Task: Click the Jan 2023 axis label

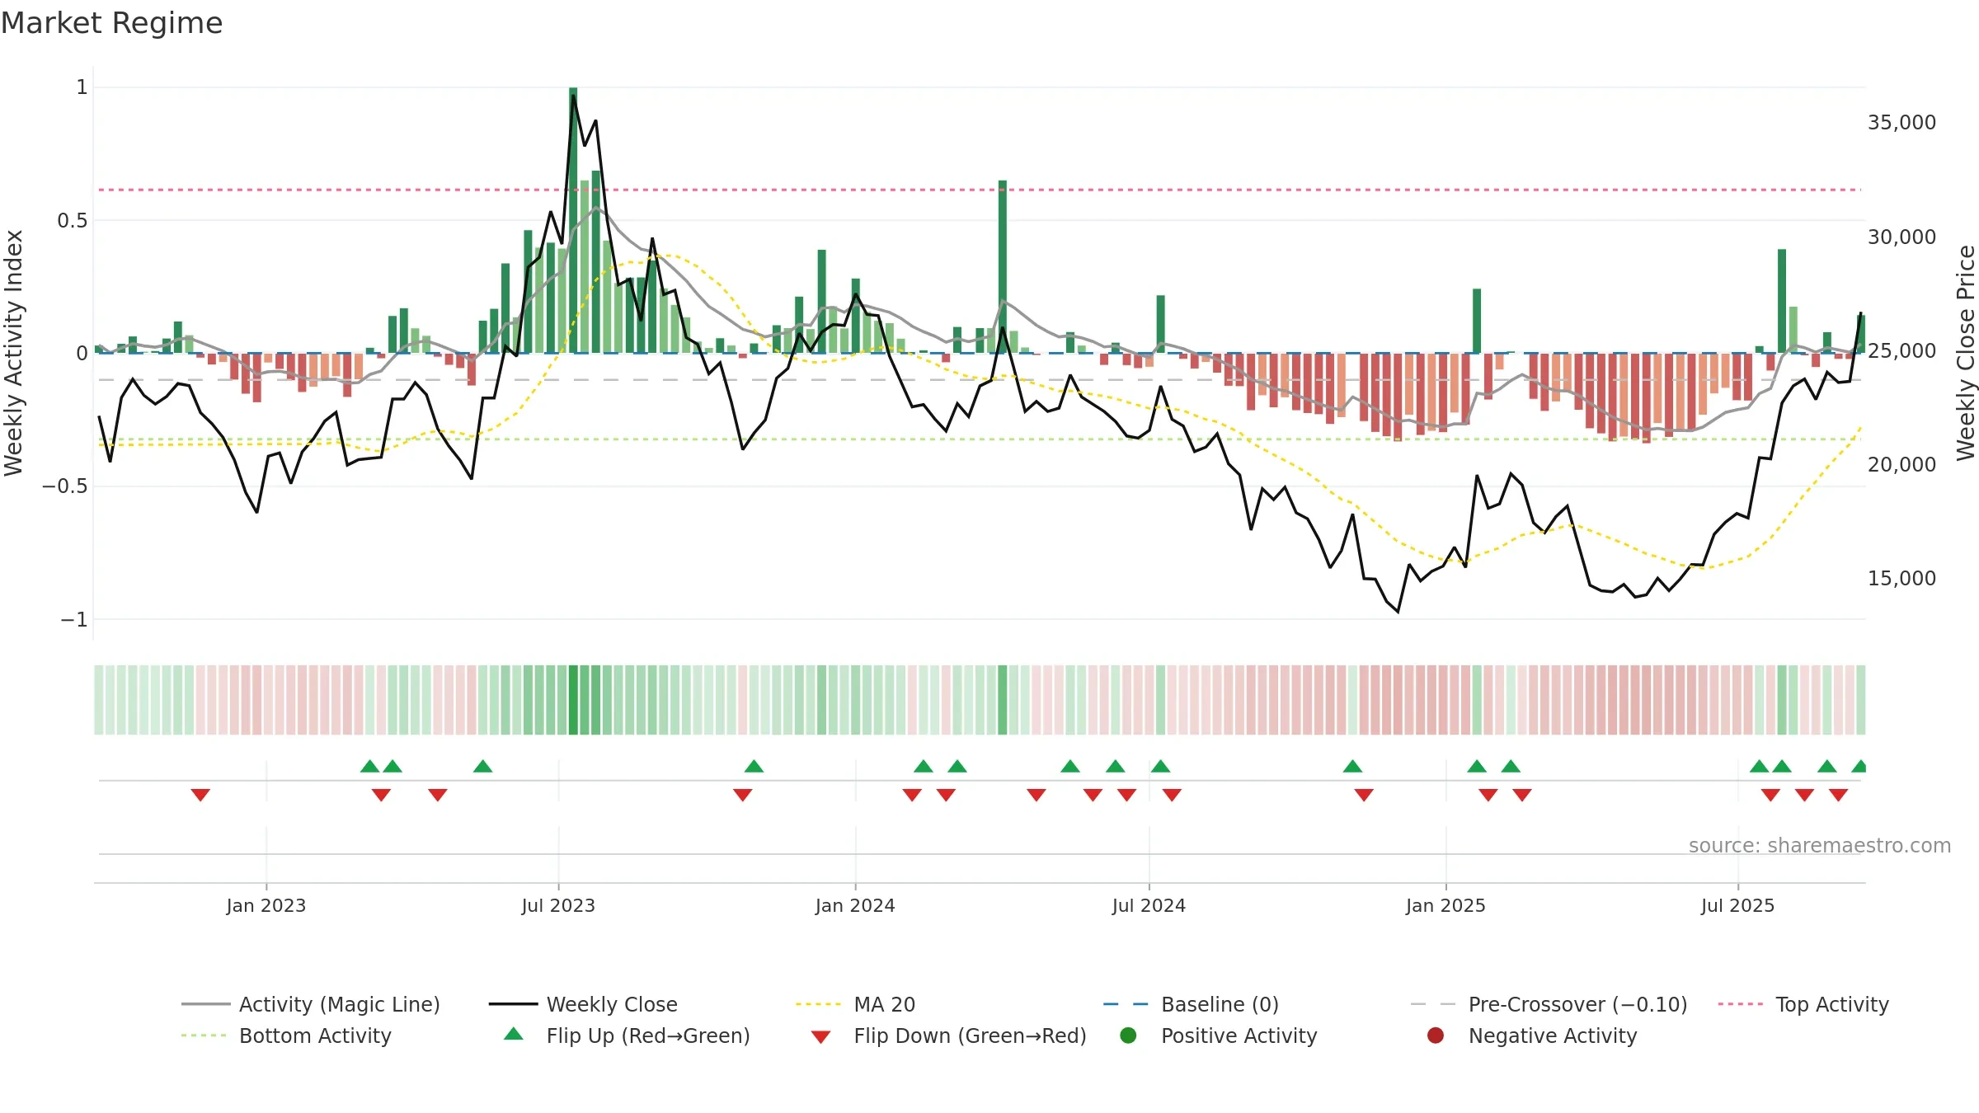Action: click(x=266, y=905)
